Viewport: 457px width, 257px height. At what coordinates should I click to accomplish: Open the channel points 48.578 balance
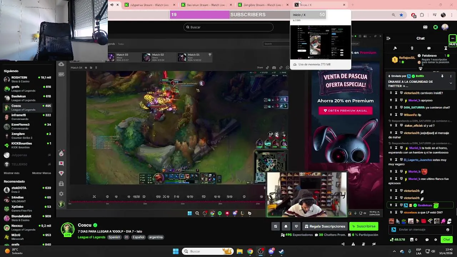click(398, 240)
